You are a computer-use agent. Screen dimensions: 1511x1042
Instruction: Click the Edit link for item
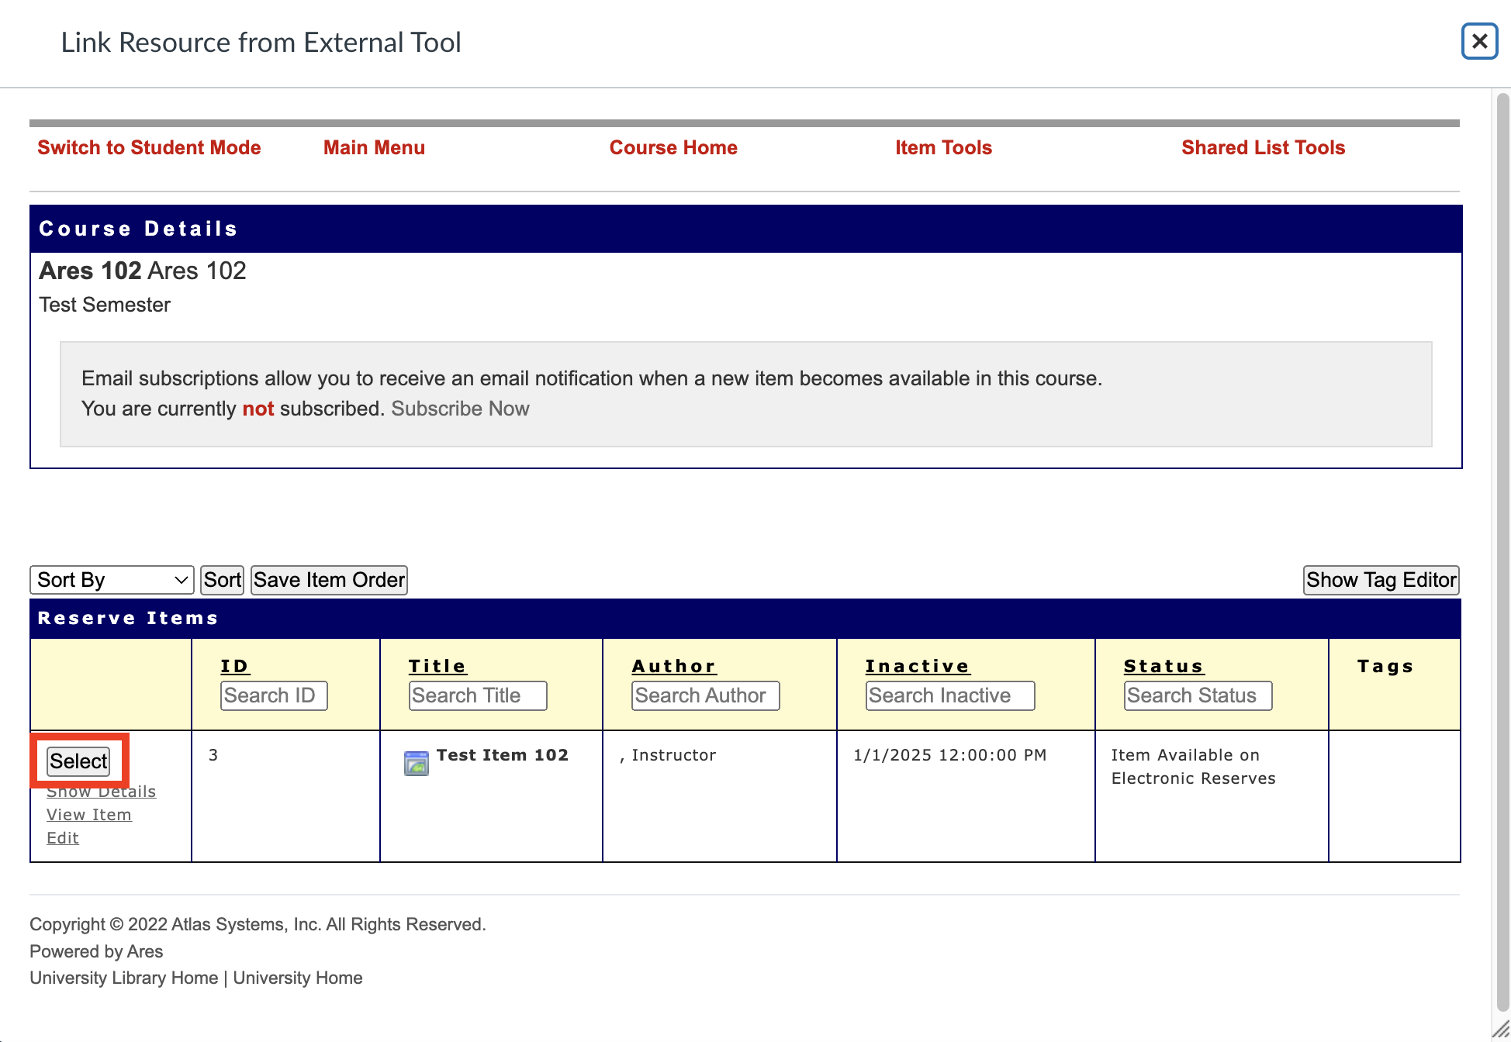pyautogui.click(x=63, y=838)
